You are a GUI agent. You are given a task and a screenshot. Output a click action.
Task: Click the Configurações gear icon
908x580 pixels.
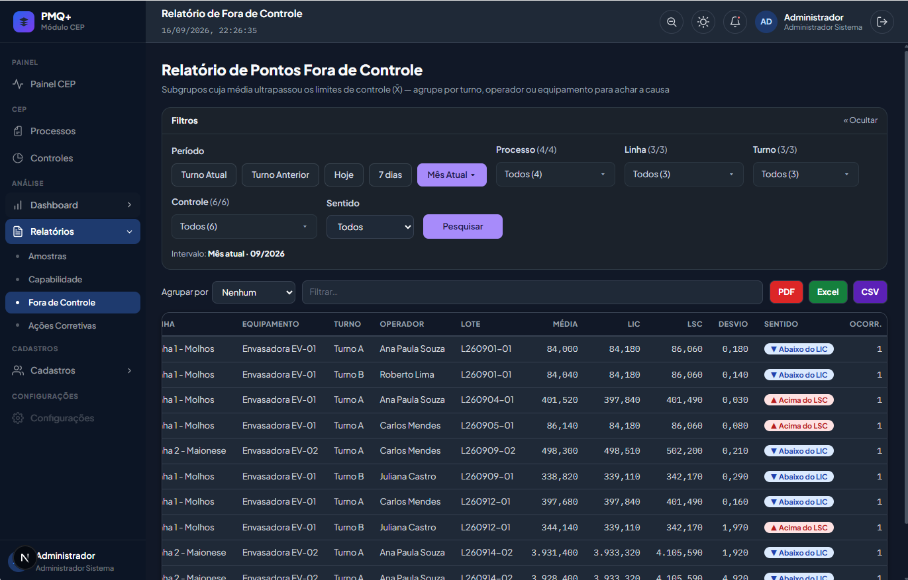[18, 418]
